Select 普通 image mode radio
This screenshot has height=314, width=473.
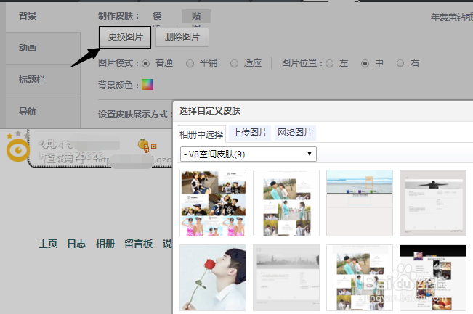pos(146,64)
